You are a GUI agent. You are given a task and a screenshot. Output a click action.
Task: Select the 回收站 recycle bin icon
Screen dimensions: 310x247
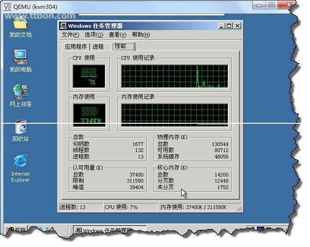click(21, 130)
